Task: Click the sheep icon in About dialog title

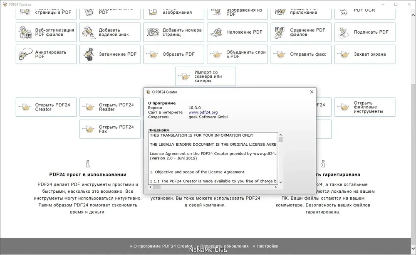Action: pyautogui.click(x=149, y=92)
